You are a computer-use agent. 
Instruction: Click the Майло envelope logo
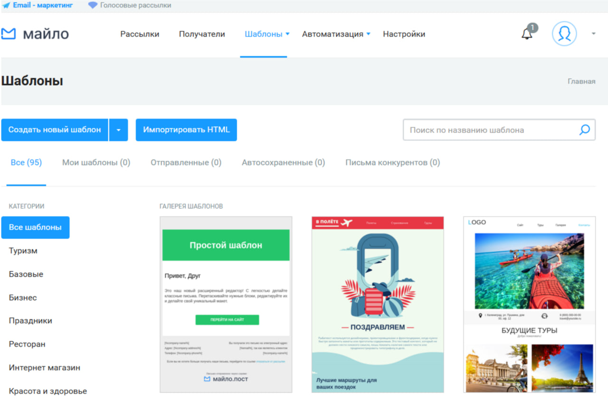9,34
